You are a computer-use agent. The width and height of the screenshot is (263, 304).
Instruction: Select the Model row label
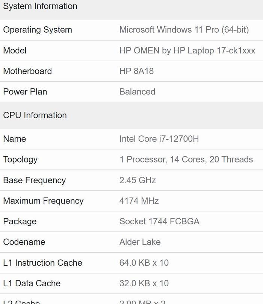(x=15, y=50)
